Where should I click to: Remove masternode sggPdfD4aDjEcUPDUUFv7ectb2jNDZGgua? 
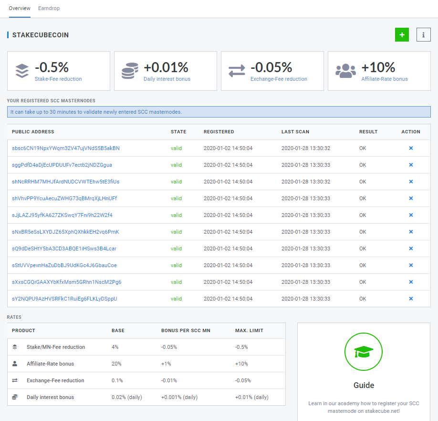point(411,165)
